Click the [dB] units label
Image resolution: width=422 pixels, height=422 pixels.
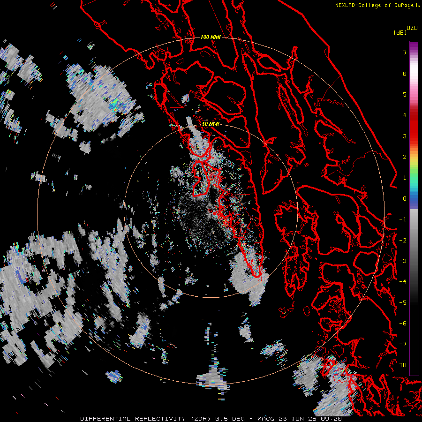[x=400, y=32]
